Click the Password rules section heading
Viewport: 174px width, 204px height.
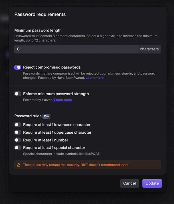click(28, 116)
